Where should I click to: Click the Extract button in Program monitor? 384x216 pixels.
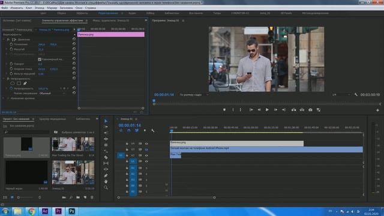pyautogui.click(x=302, y=110)
